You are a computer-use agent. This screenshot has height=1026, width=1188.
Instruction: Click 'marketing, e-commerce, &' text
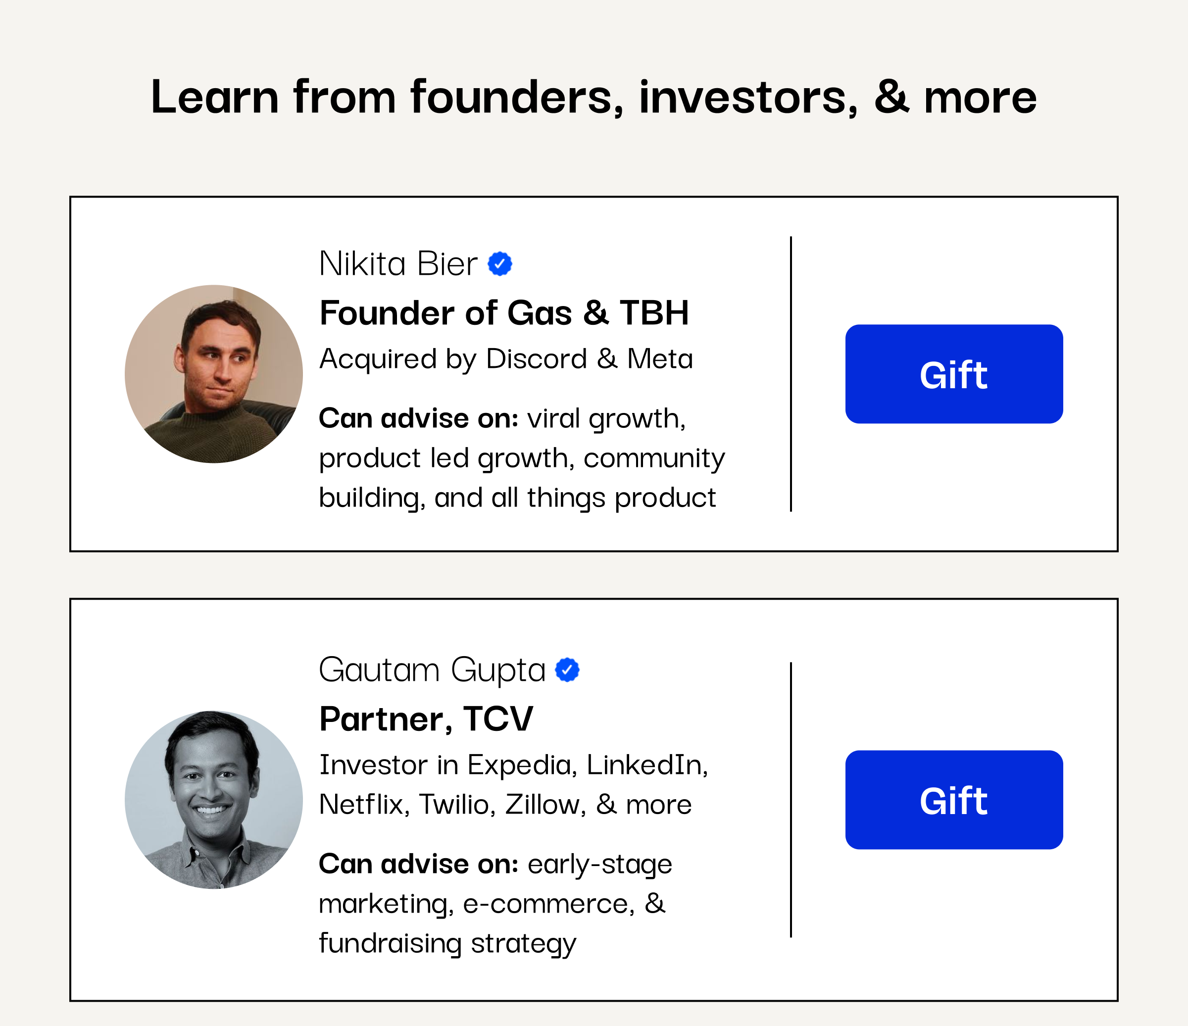[492, 904]
